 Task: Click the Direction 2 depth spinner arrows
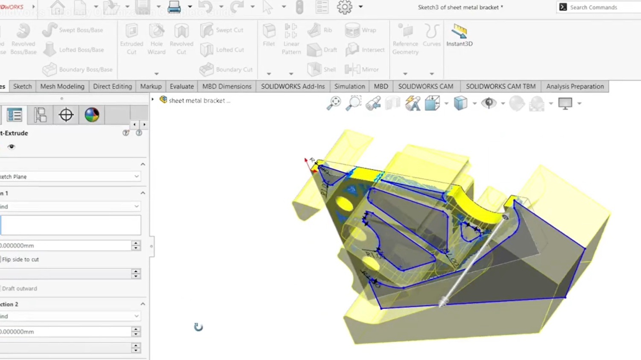[x=136, y=331]
